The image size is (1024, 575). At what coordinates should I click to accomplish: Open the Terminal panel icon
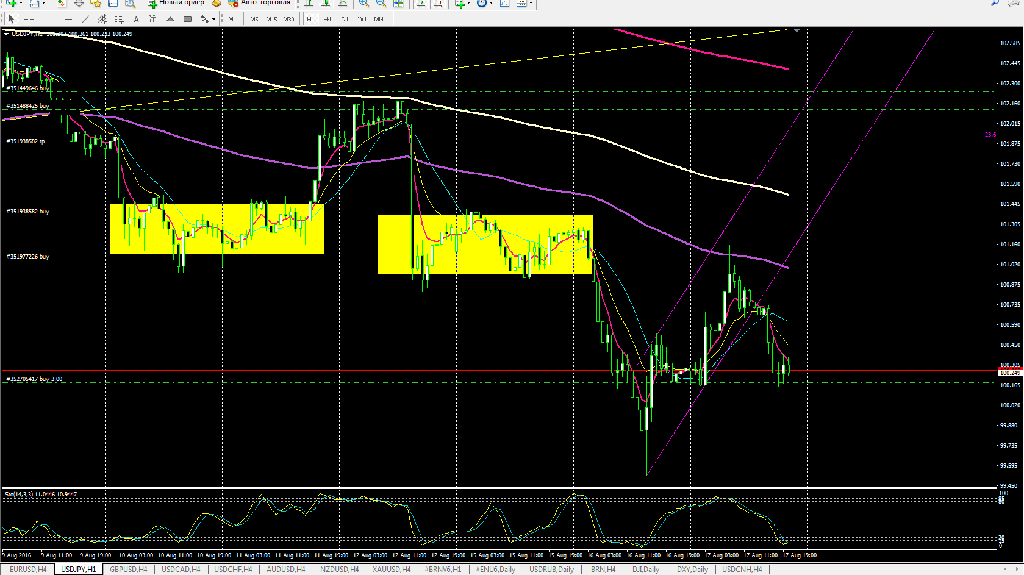pos(113,3)
